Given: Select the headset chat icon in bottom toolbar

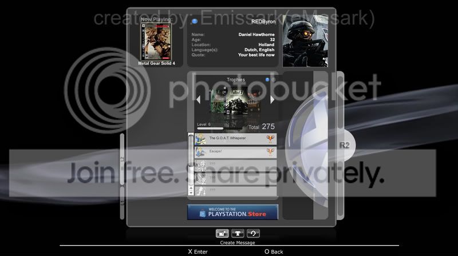Looking at the screenshot, I should click(253, 234).
